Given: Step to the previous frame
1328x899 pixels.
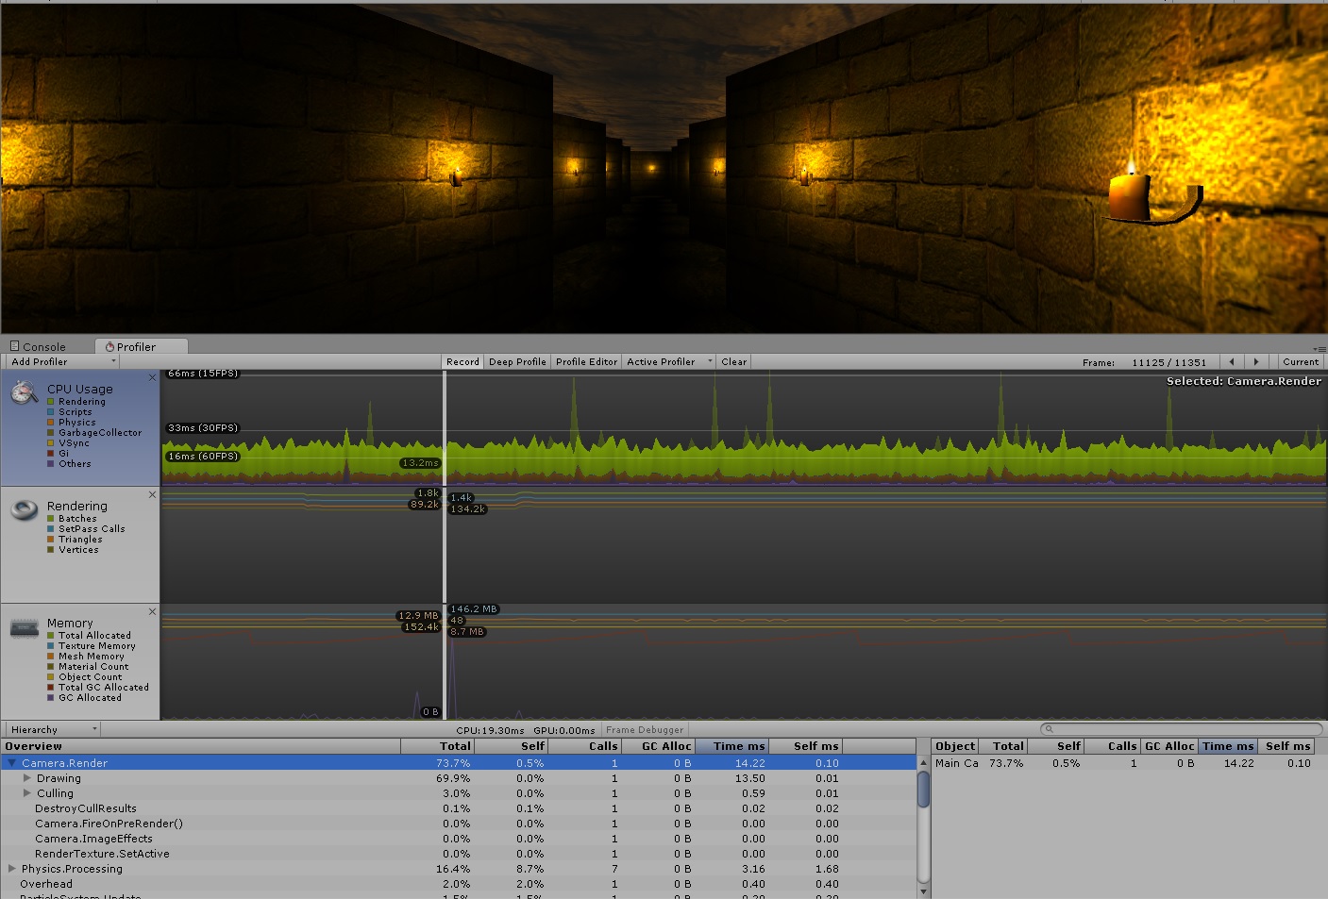Looking at the screenshot, I should (x=1232, y=361).
